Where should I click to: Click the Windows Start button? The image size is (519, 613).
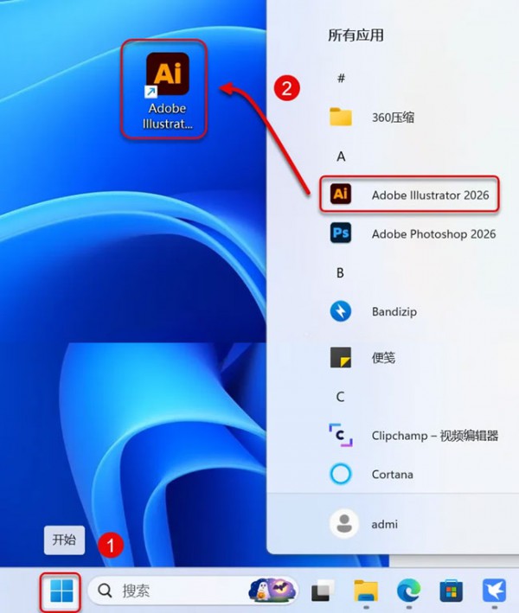click(61, 591)
